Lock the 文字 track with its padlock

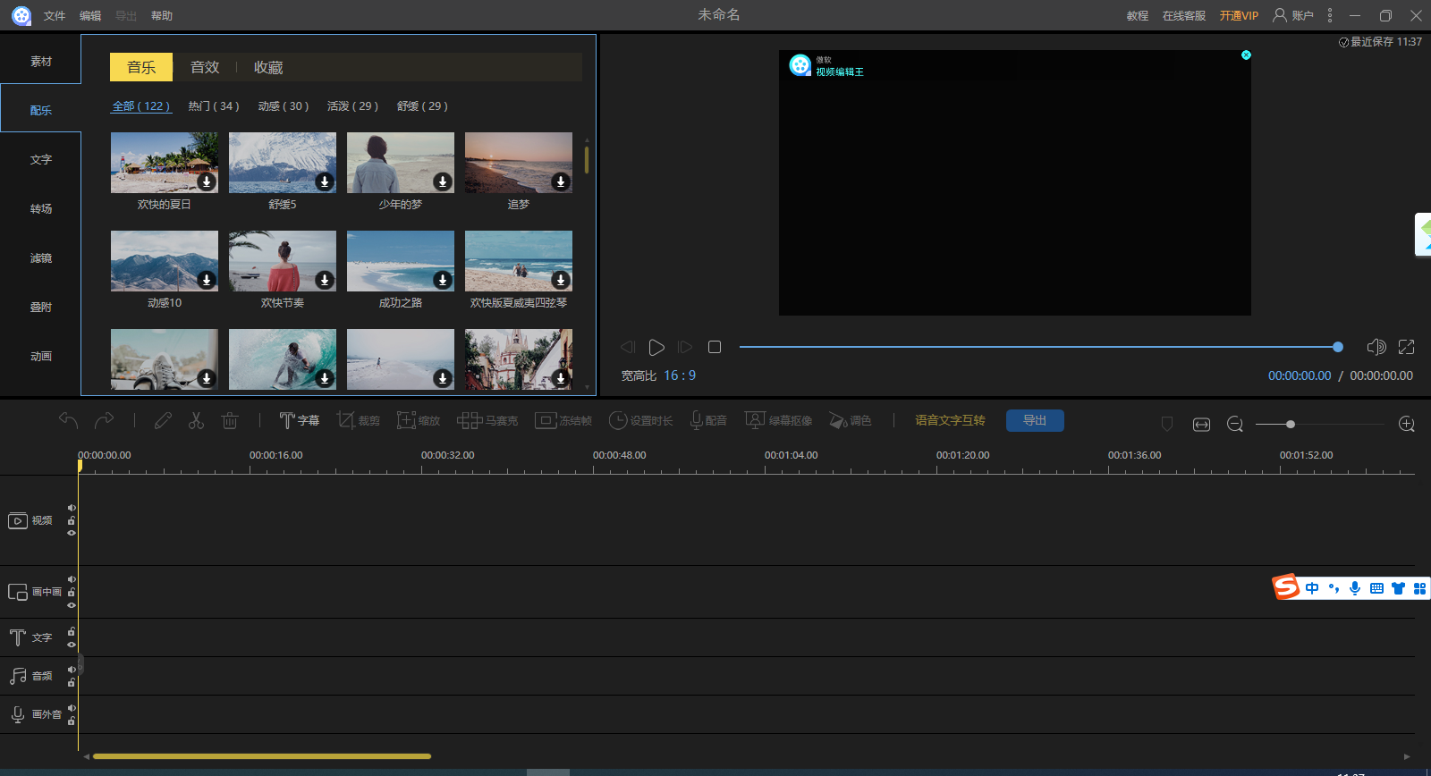click(72, 631)
